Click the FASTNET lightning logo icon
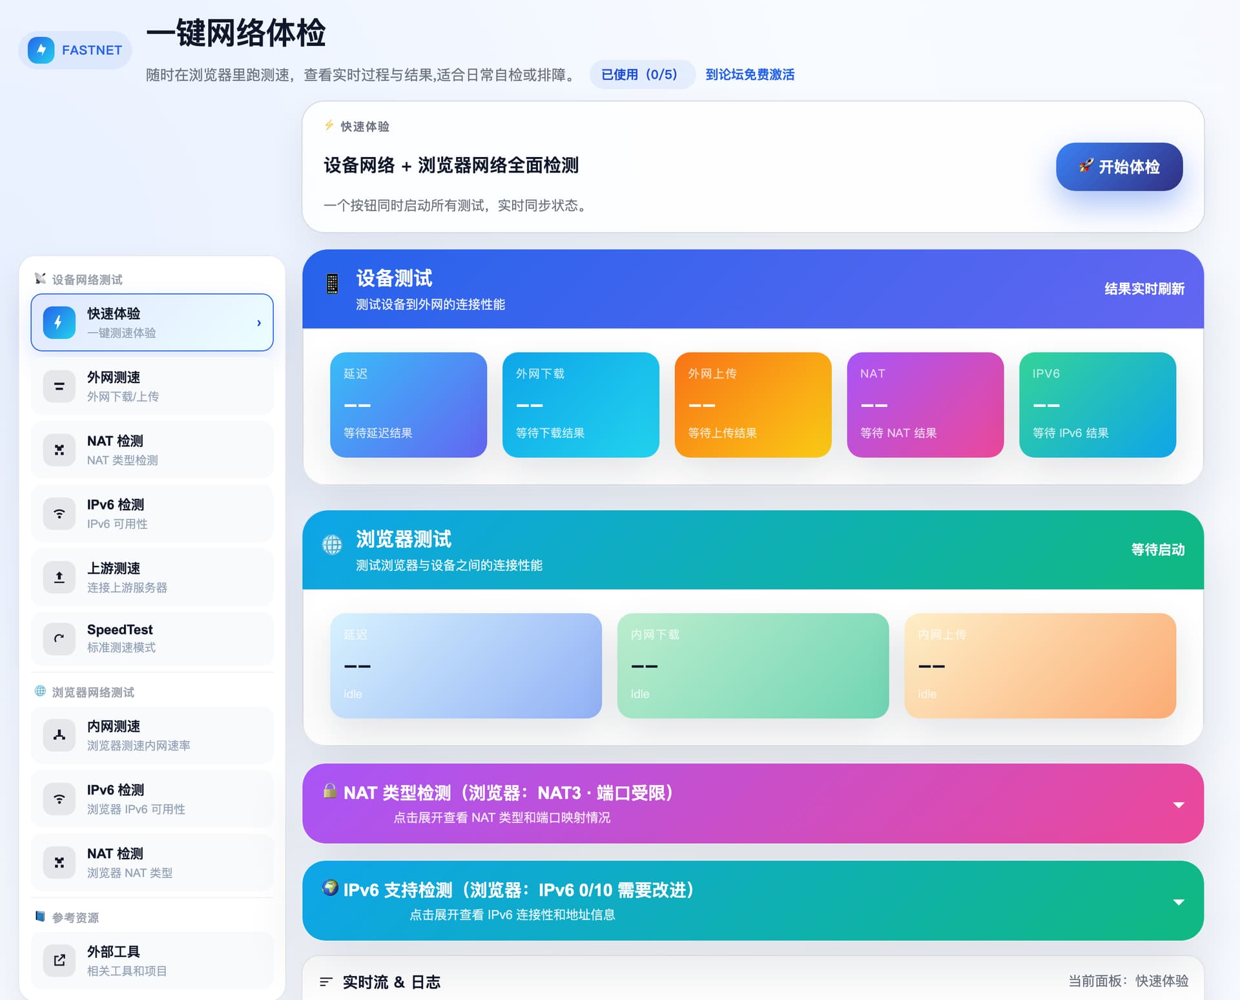 [x=41, y=50]
